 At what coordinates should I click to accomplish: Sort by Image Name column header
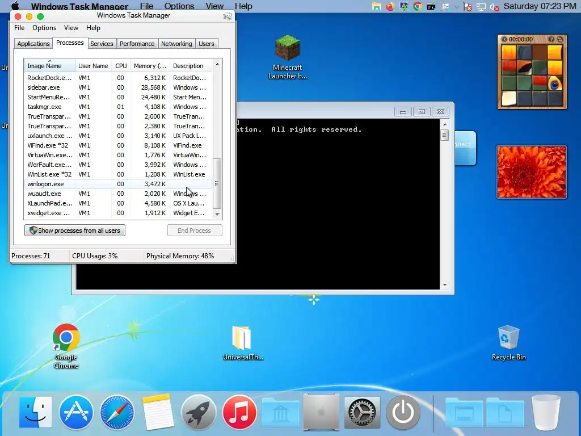[x=50, y=66]
